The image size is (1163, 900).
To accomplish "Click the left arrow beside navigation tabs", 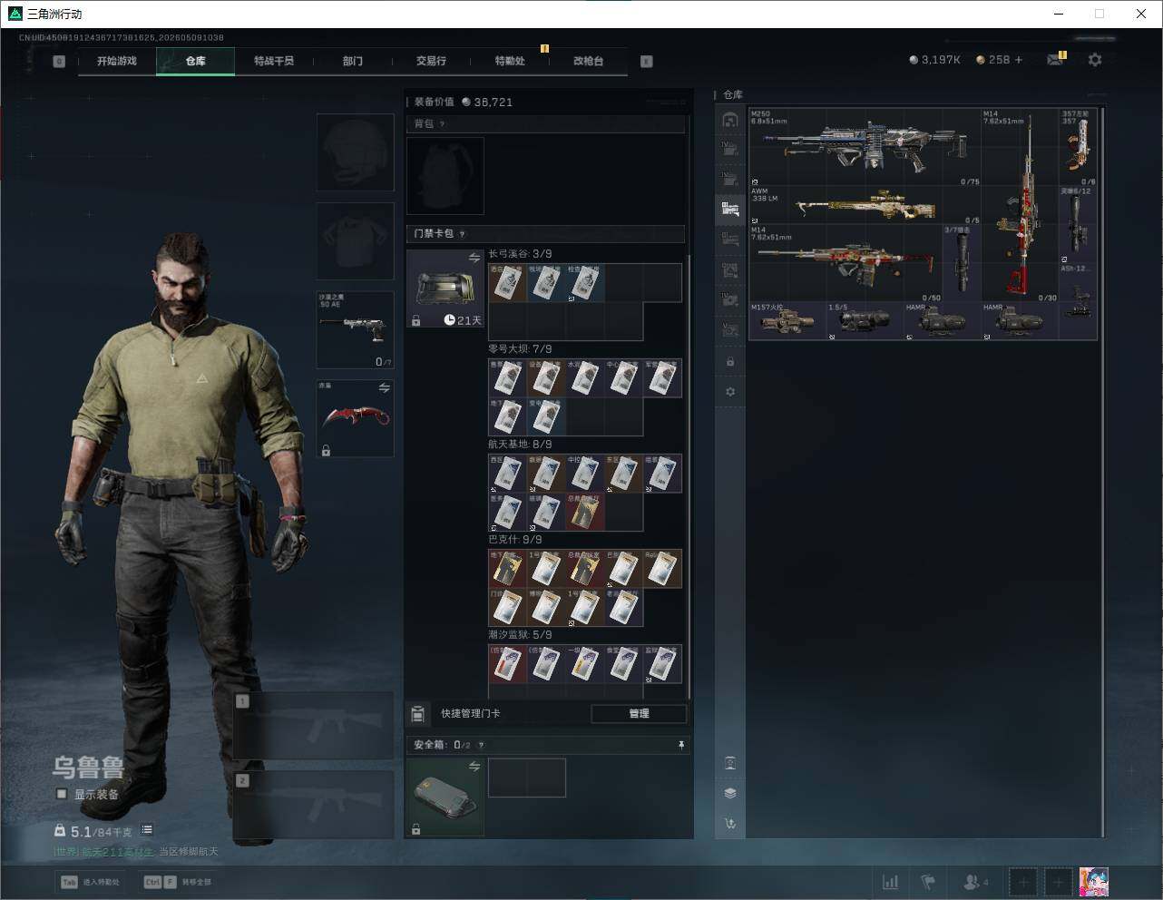I will click(59, 61).
